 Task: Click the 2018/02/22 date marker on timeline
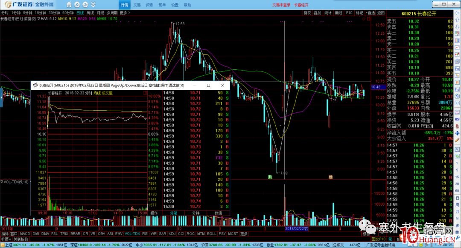(297, 229)
